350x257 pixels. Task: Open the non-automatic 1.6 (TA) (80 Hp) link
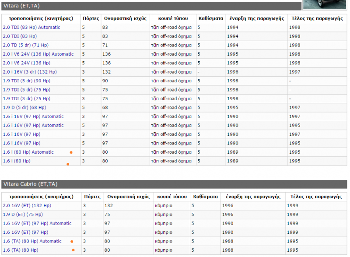pyautogui.click(x=21, y=250)
